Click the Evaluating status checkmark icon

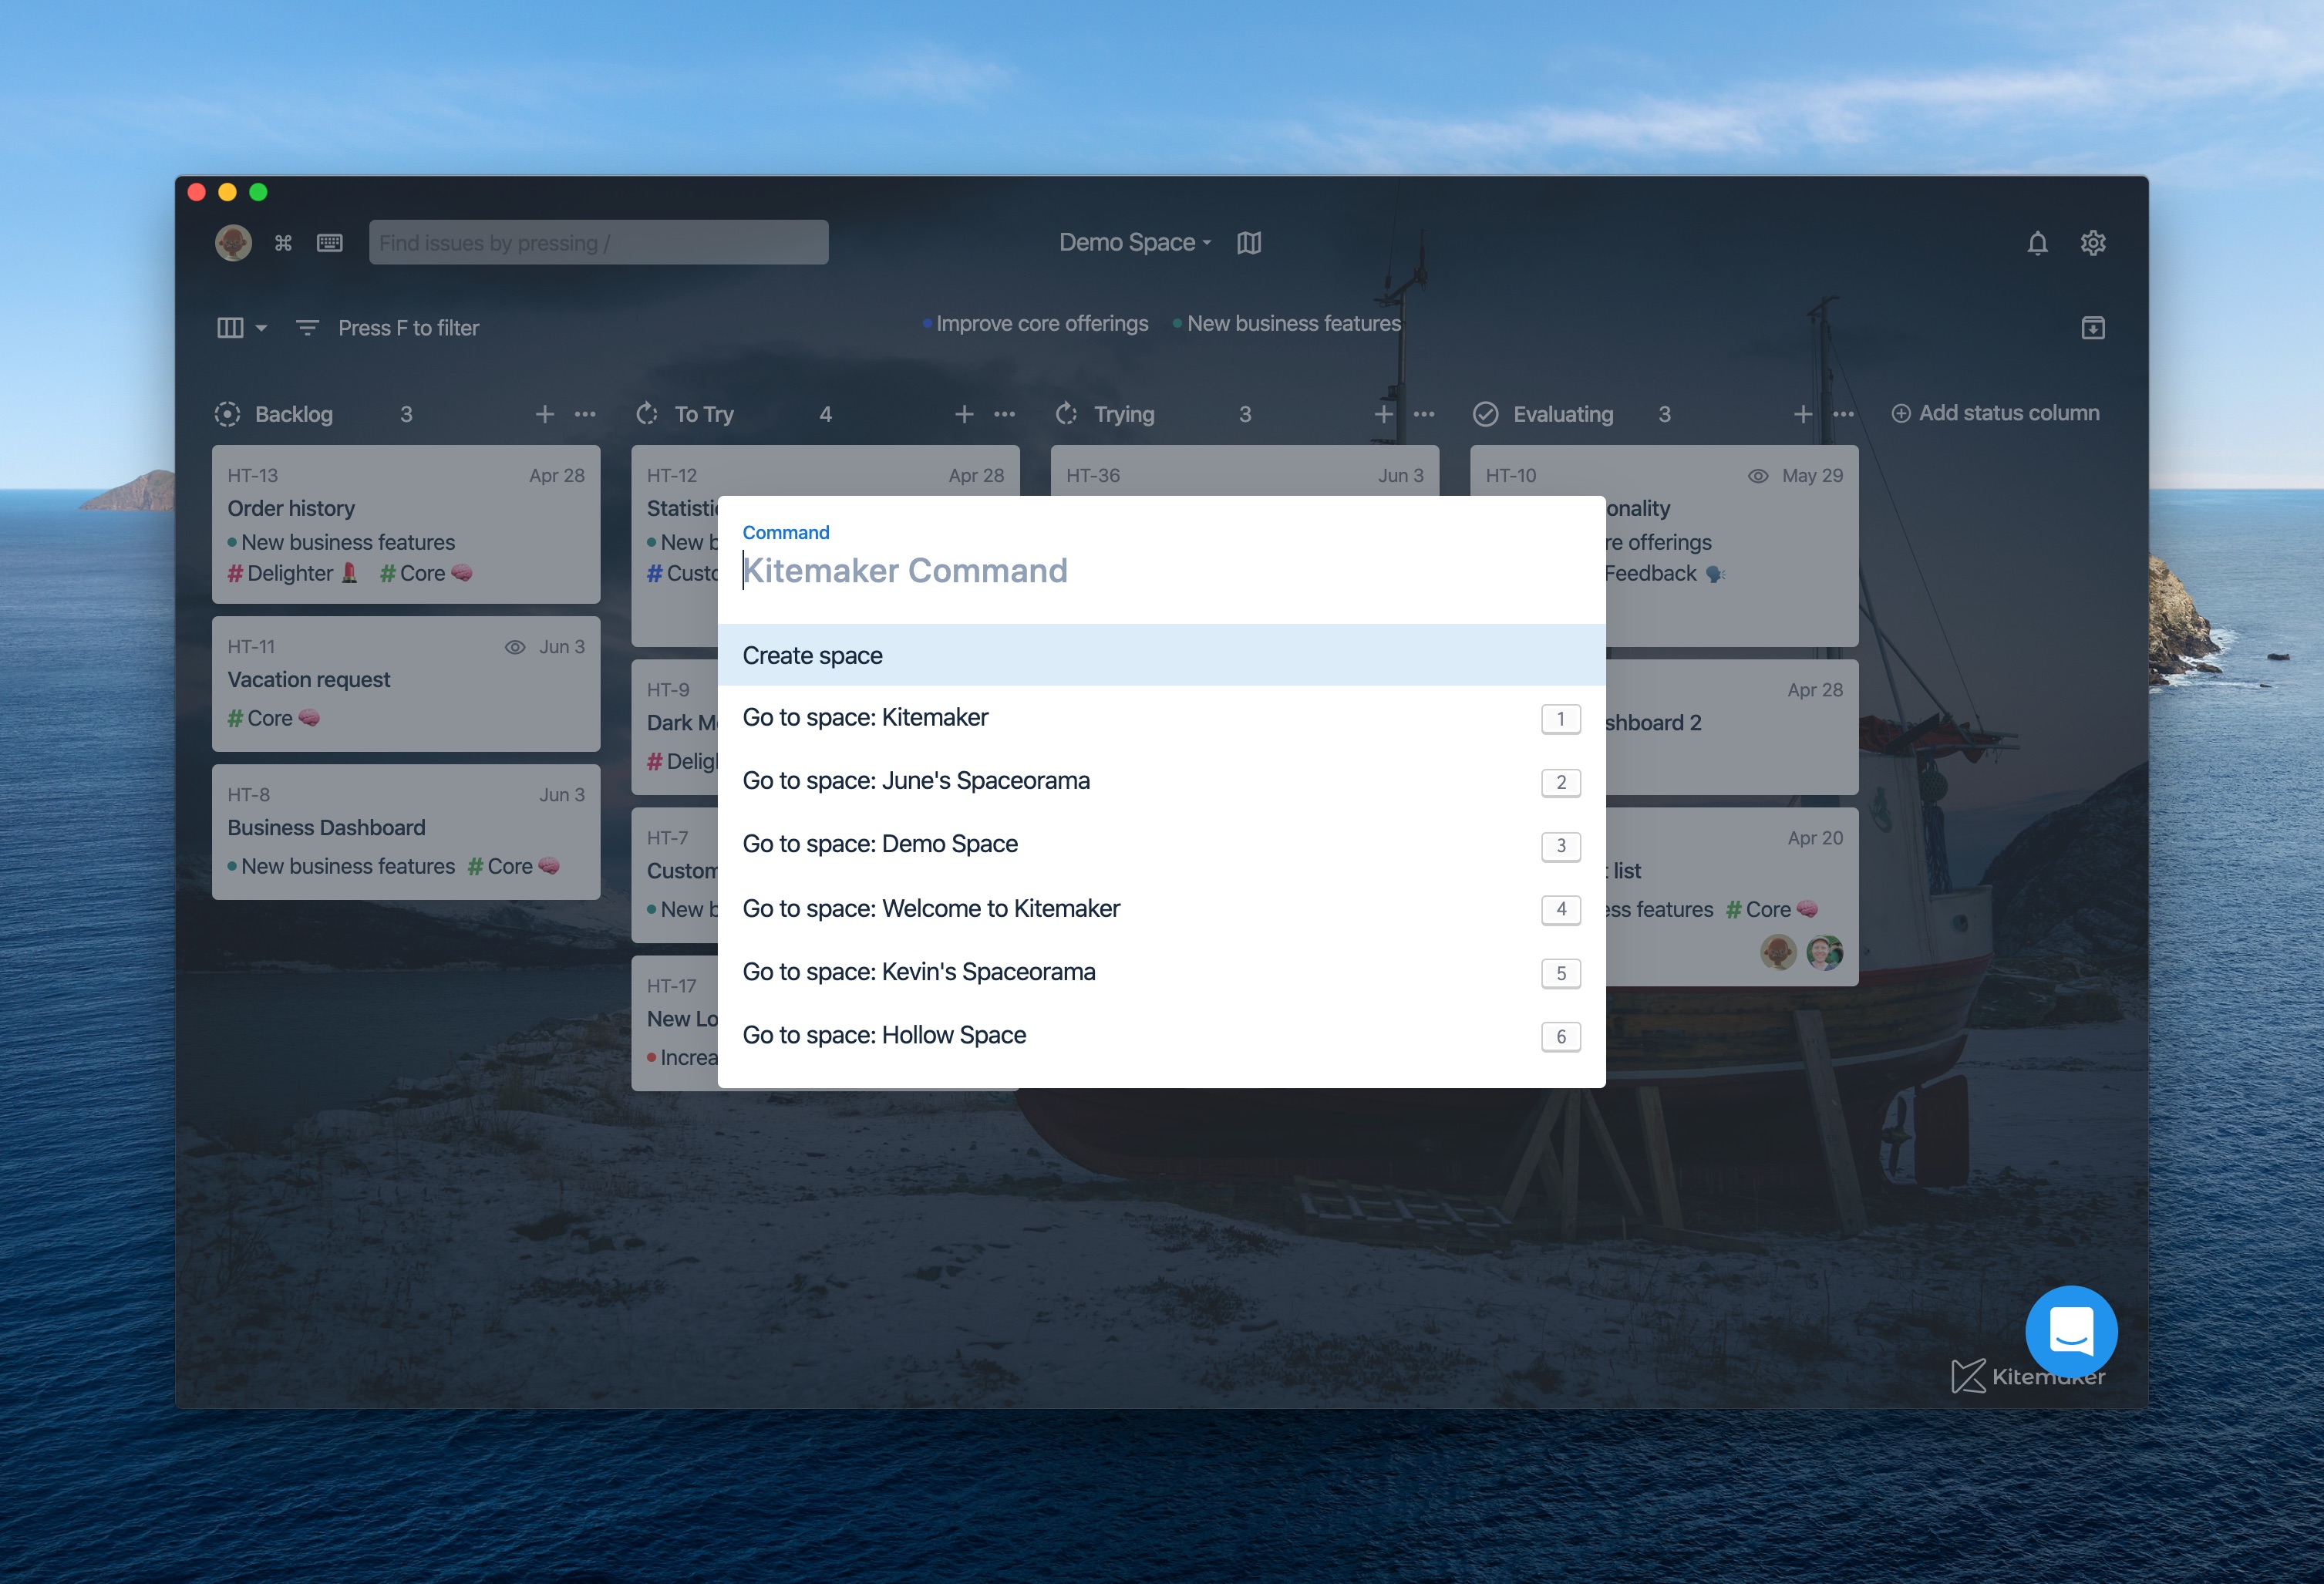(1486, 414)
